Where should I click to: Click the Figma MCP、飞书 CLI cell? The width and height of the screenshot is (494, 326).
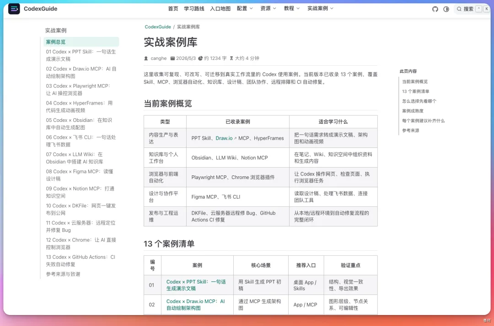[238, 197]
